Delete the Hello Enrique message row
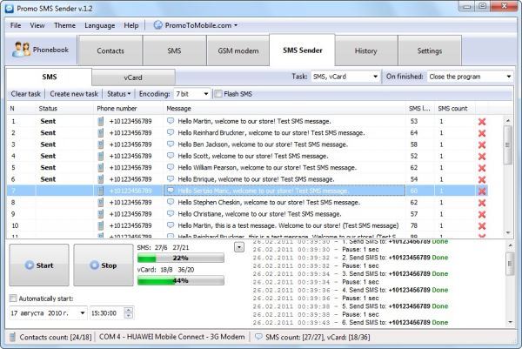Screen dimensions: 522x349 click(482, 179)
